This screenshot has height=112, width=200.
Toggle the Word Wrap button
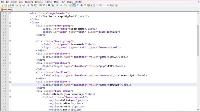[74, 5]
